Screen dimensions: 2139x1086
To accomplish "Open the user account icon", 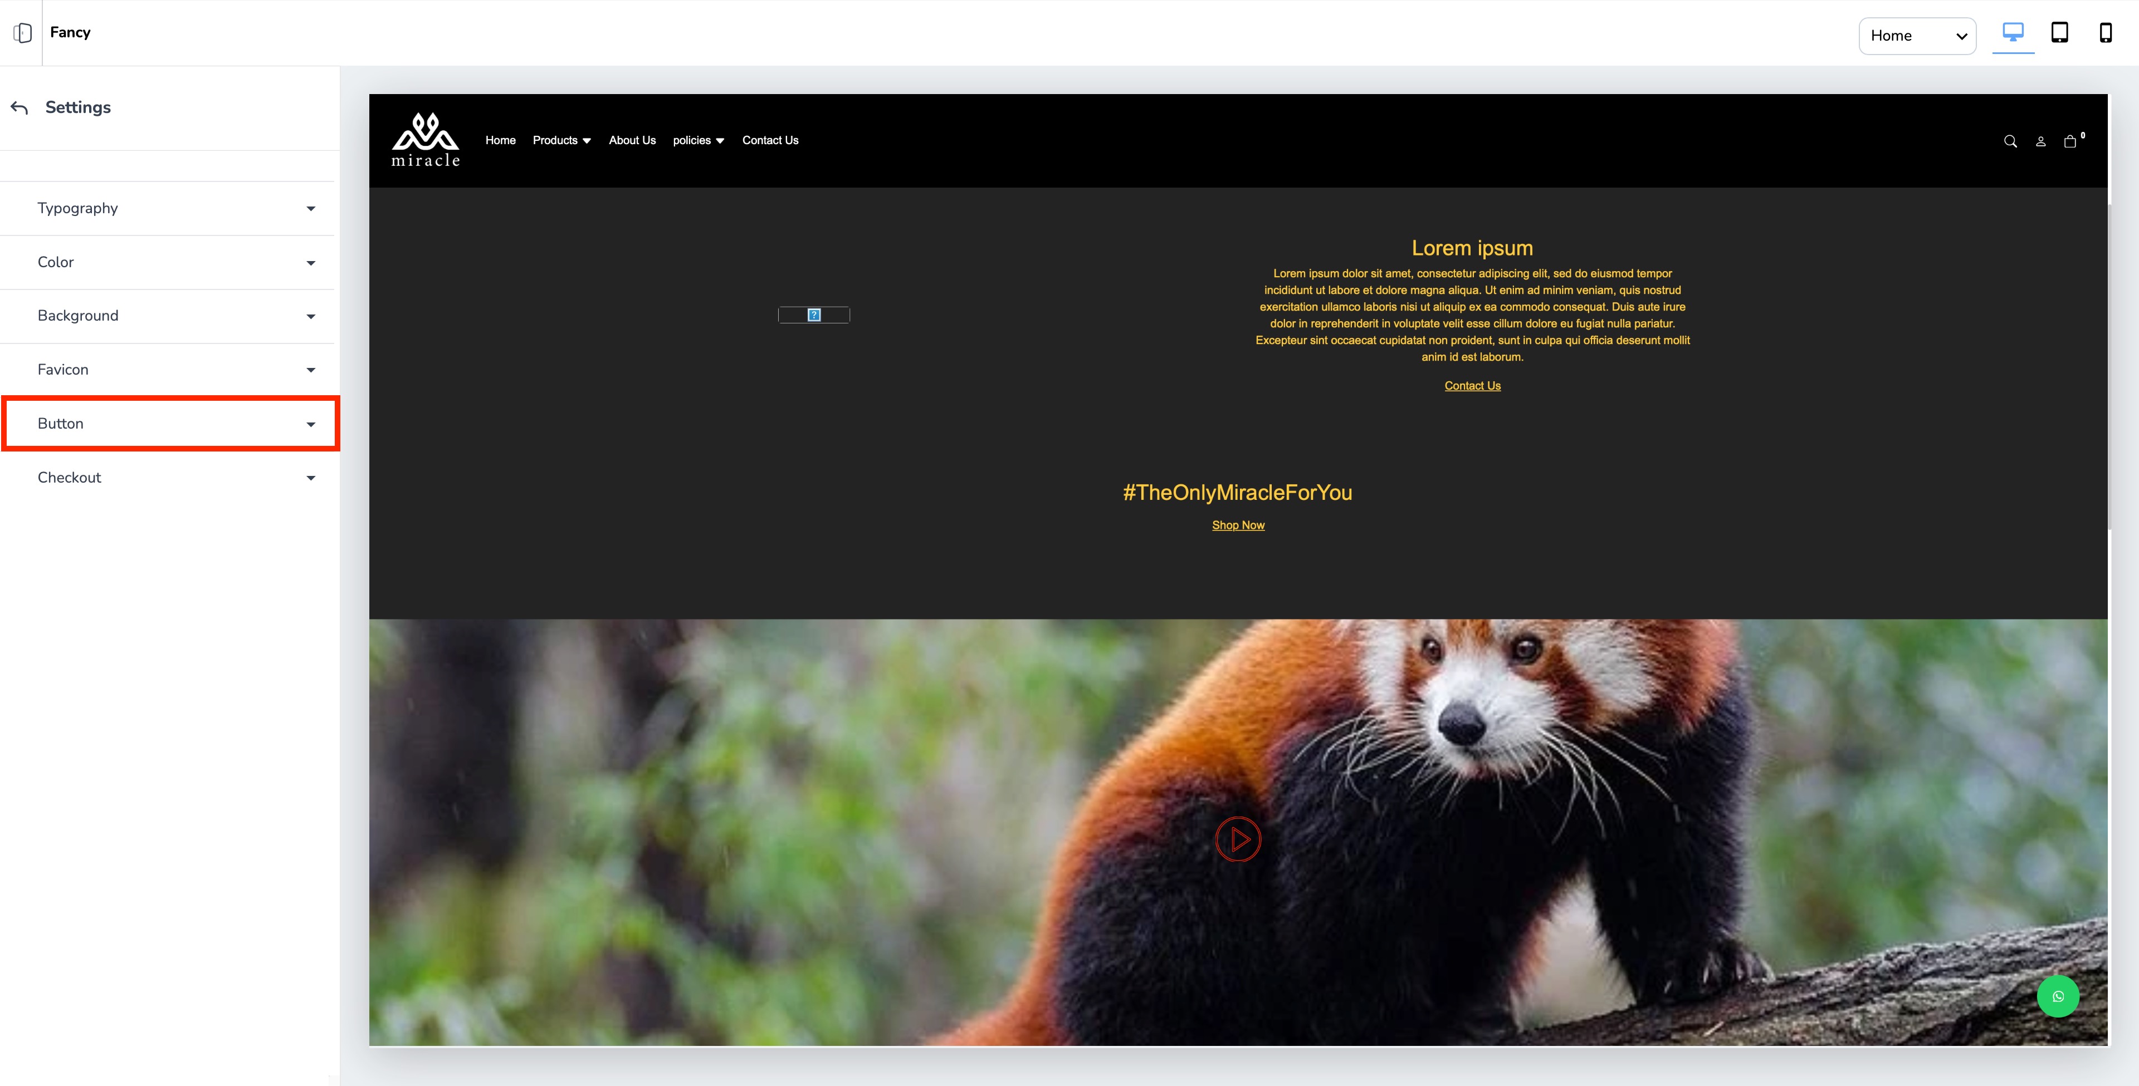I will coord(2040,141).
